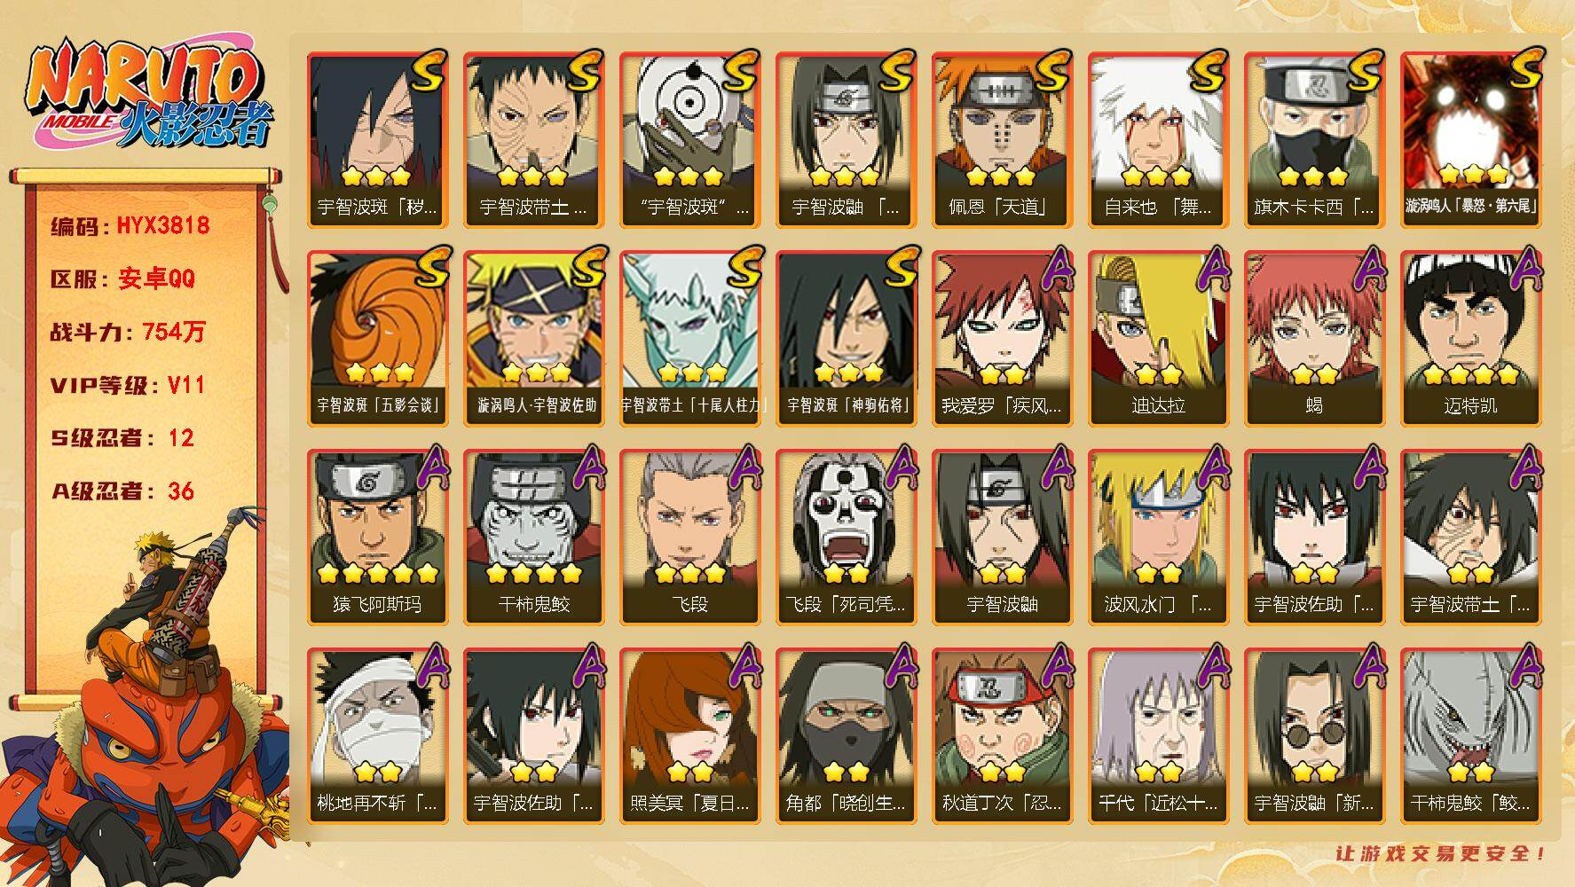Viewport: 1575px width, 887px height.
Task: Open the 我爱罗「疾风传」card
Action: 1002,339
